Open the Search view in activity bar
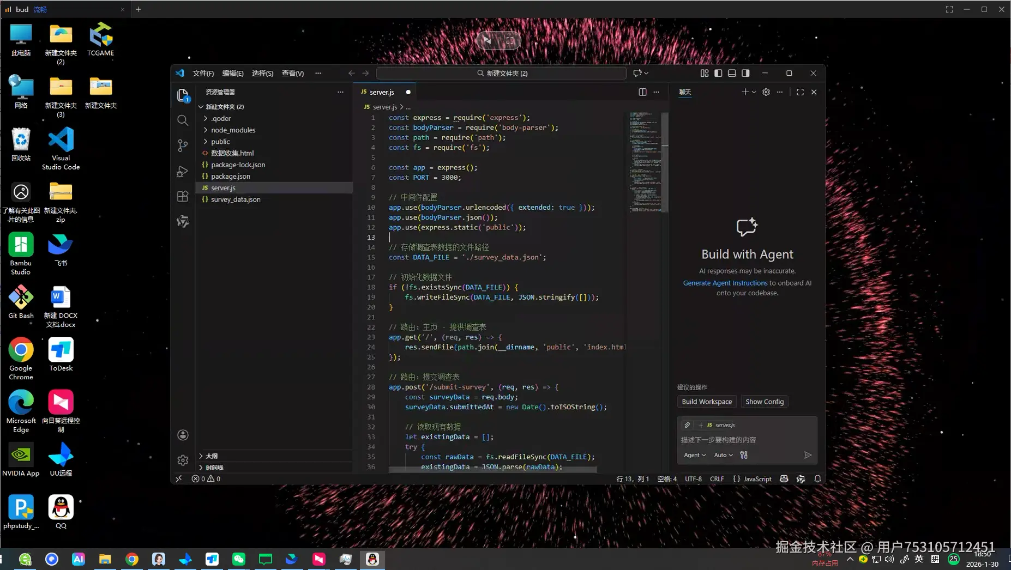The image size is (1011, 570). pos(183,120)
